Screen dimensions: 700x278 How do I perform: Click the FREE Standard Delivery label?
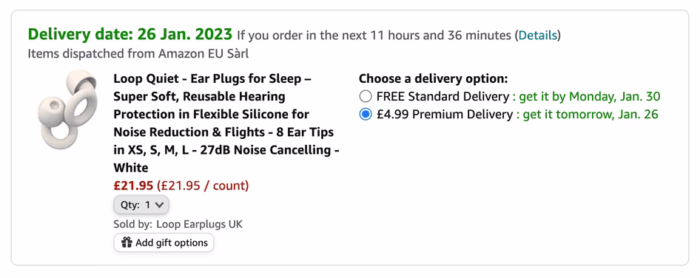pyautogui.click(x=442, y=96)
